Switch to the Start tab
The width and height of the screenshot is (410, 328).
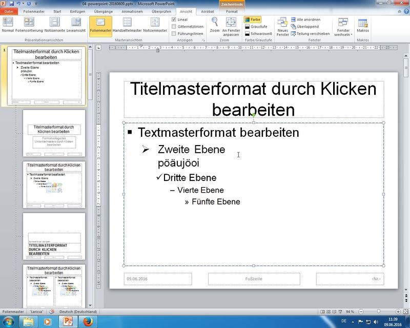[57, 11]
